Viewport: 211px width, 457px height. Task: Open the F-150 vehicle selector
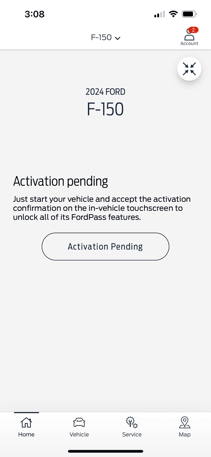pos(102,37)
